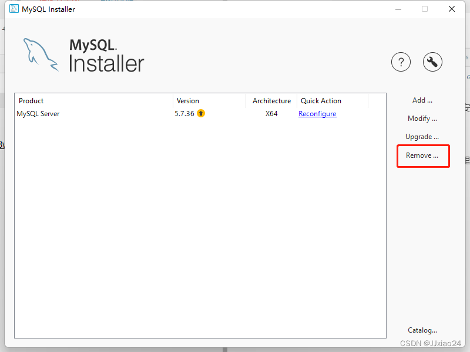
Task: Click the Add ... button
Action: tap(422, 100)
